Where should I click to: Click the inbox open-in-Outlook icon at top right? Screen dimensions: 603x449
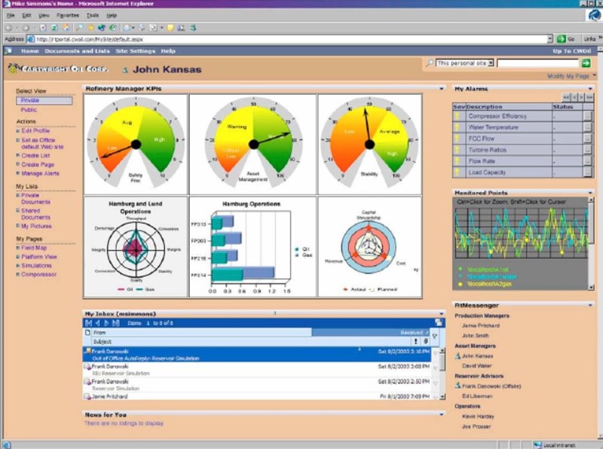click(439, 322)
